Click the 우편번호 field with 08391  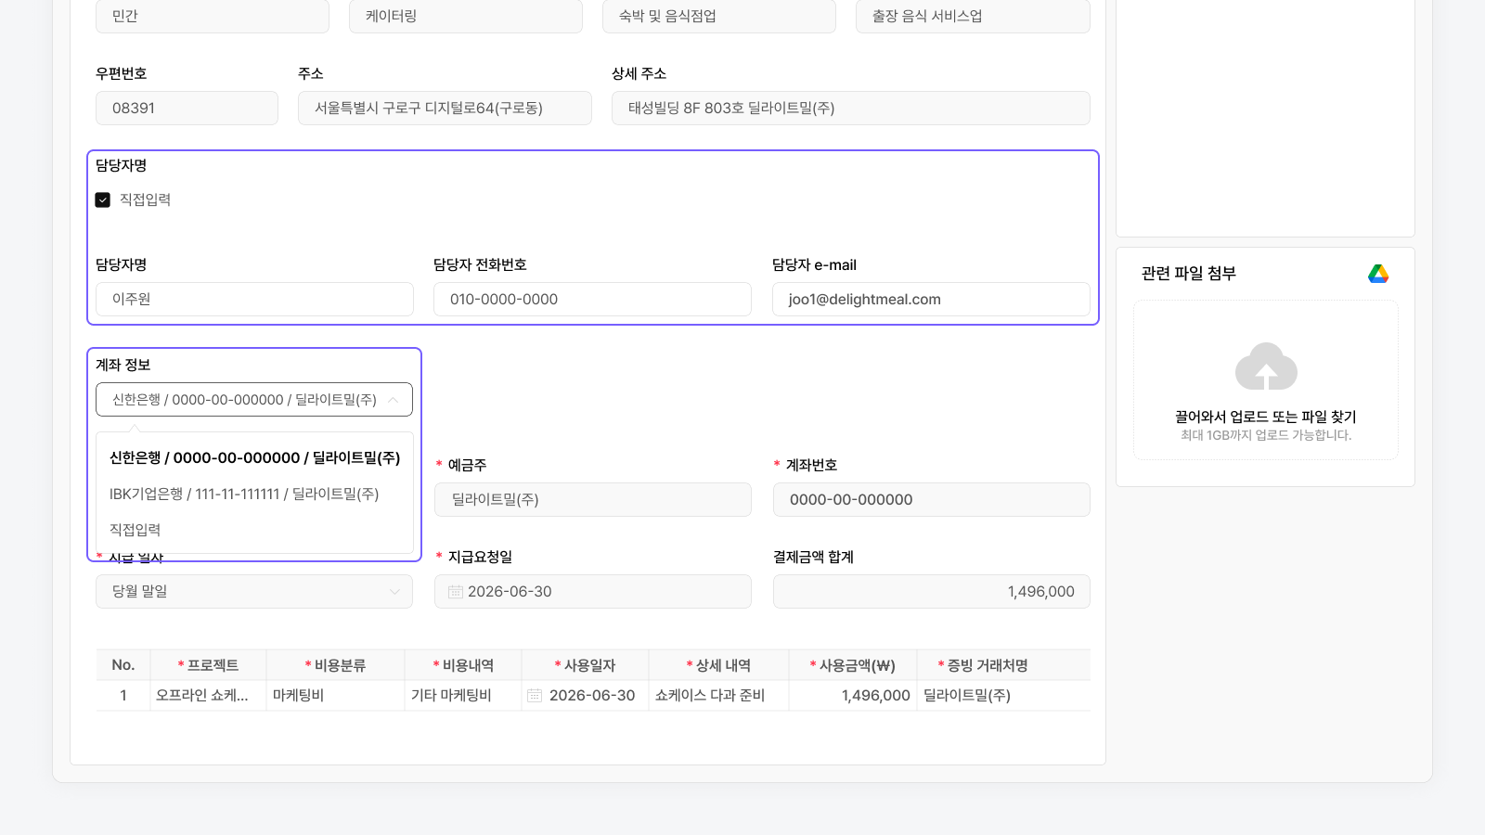point(187,109)
